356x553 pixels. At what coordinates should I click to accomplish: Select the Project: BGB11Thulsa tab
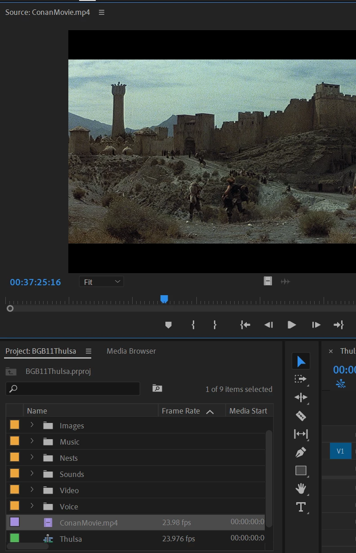[40, 351]
